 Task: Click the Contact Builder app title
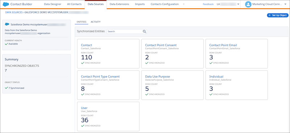21,4
